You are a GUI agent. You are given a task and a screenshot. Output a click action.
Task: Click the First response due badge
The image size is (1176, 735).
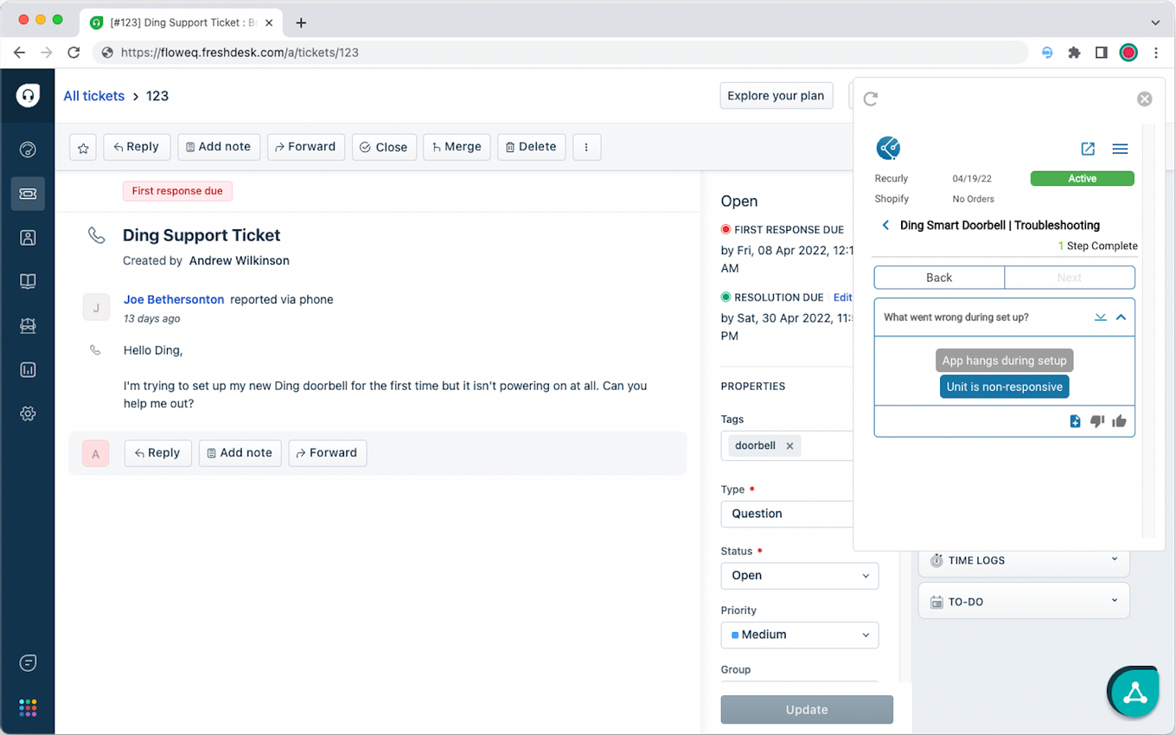pyautogui.click(x=177, y=191)
